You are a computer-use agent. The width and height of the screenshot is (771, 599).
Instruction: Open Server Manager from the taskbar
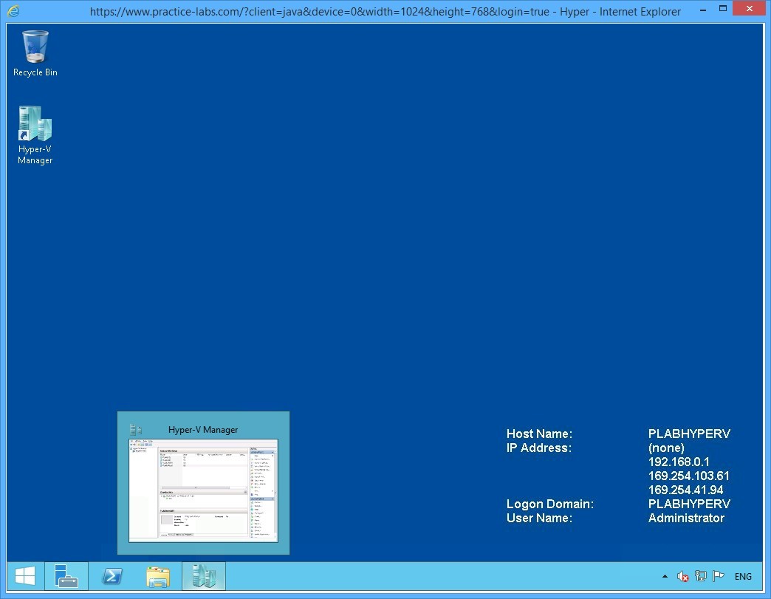(x=66, y=576)
